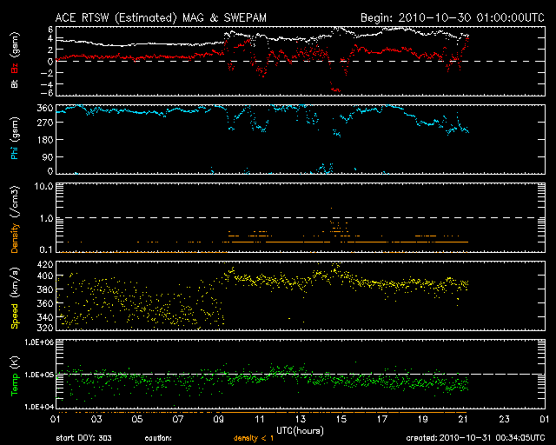Click hour 13 tick on time axis

(x=301, y=419)
